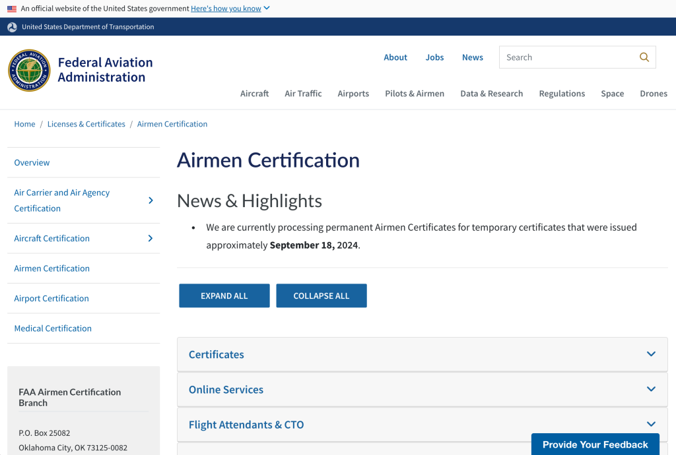
Task: Click the Provide Your Feedback button
Action: click(x=595, y=444)
